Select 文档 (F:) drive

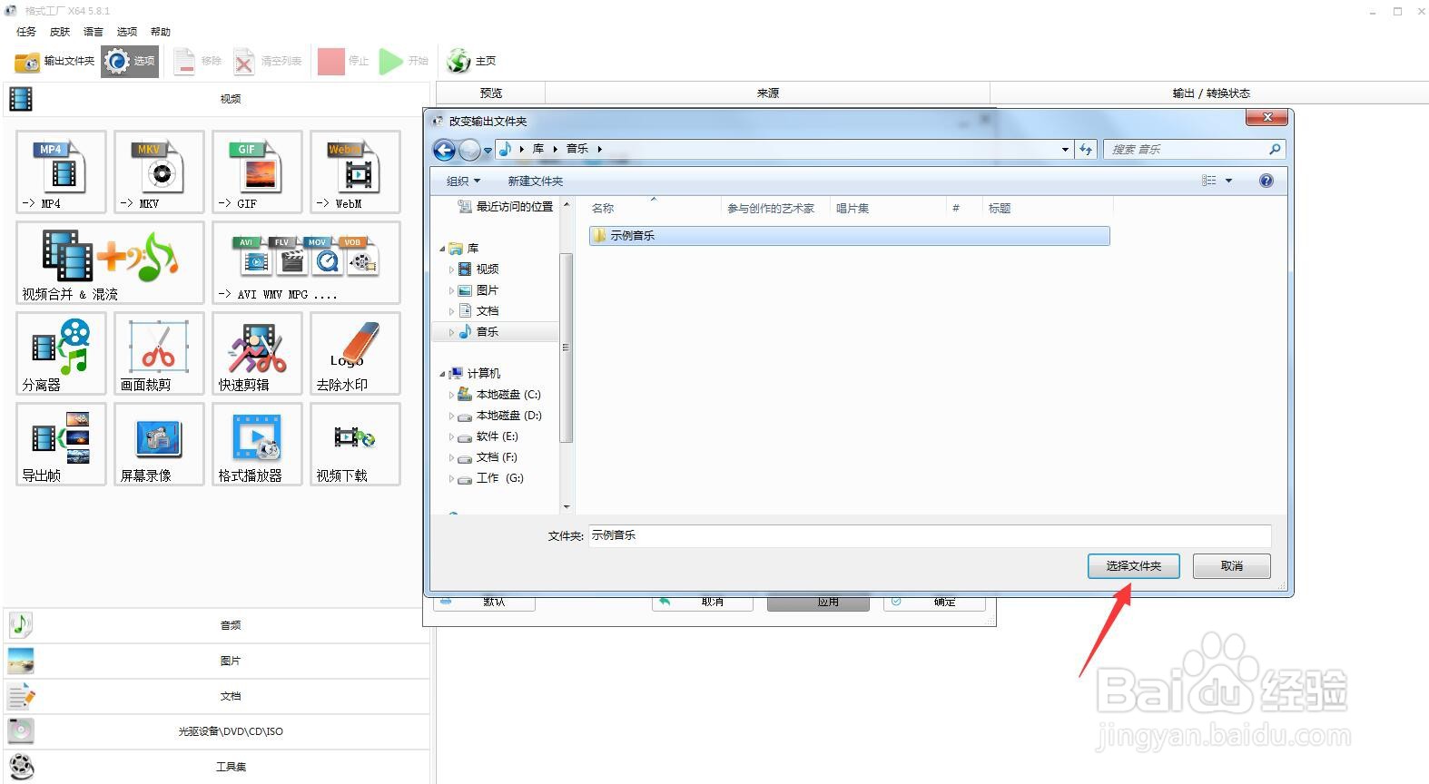[x=487, y=457]
